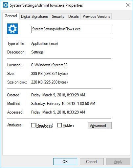
Task: Click the file type text Application (.exe)
Action: [45, 44]
